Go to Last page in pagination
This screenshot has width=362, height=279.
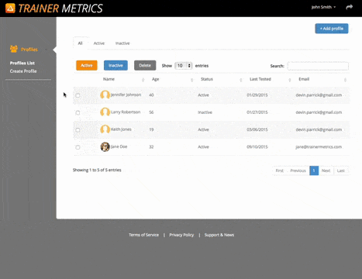pyautogui.click(x=341, y=170)
